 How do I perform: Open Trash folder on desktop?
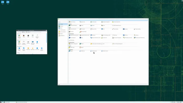tap(8, 3)
